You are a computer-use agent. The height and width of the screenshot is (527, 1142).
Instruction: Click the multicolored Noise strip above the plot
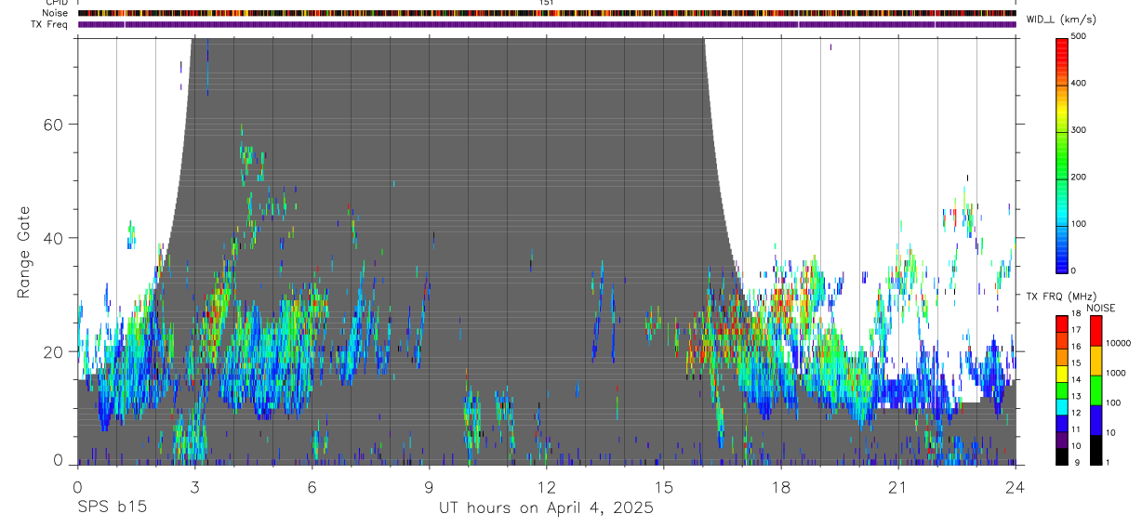tap(547, 14)
